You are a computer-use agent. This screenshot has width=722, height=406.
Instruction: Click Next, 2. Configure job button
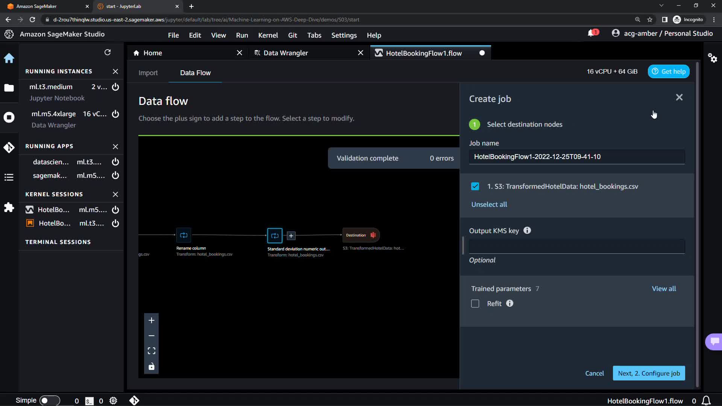(649, 373)
